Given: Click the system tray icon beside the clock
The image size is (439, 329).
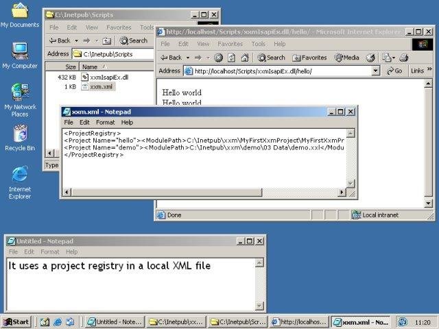Looking at the screenshot, I should coord(403,322).
